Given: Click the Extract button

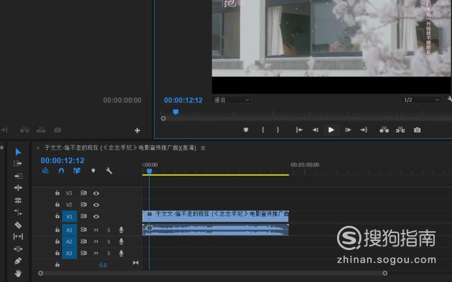Looking at the screenshot, I should (x=400, y=130).
